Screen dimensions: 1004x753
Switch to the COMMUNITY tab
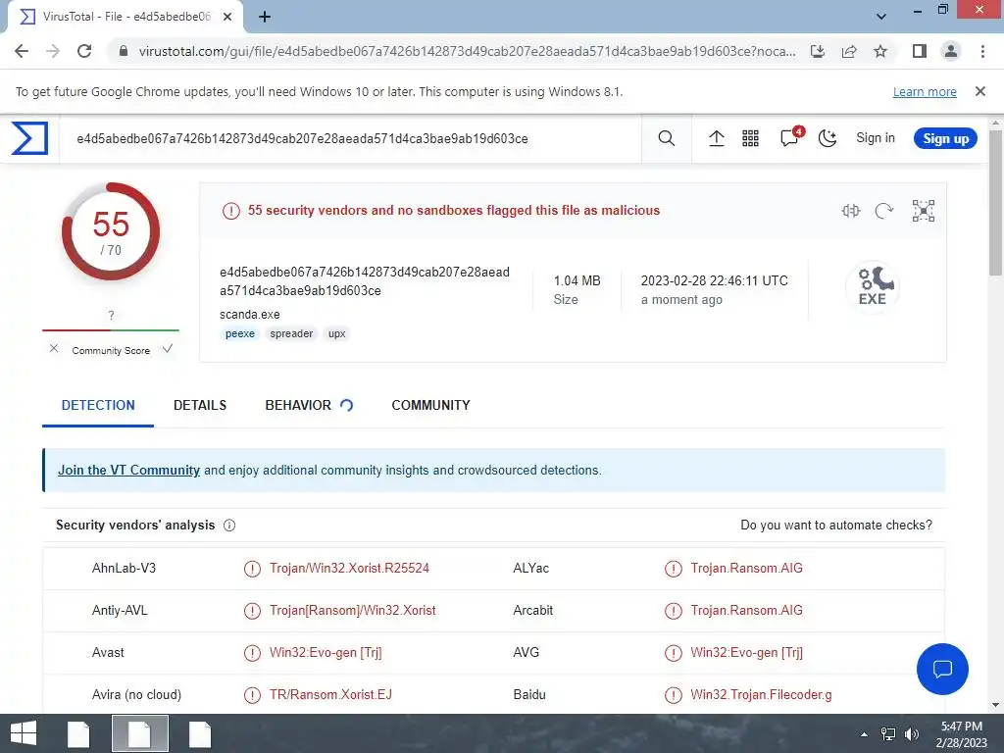pos(431,405)
